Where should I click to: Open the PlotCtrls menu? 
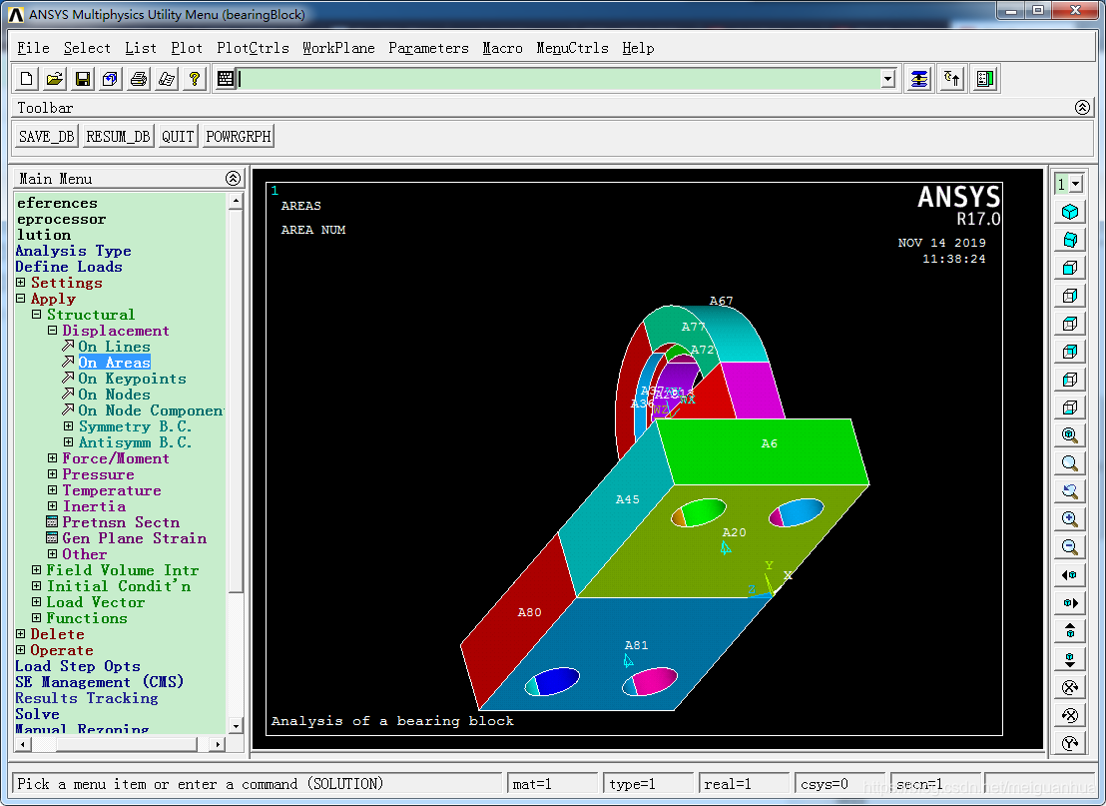253,48
